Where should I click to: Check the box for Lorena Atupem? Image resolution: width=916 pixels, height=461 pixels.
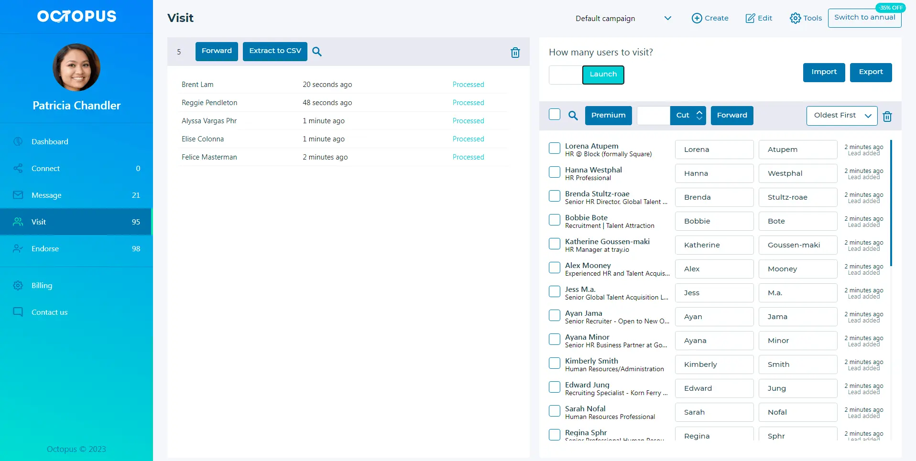pos(555,148)
